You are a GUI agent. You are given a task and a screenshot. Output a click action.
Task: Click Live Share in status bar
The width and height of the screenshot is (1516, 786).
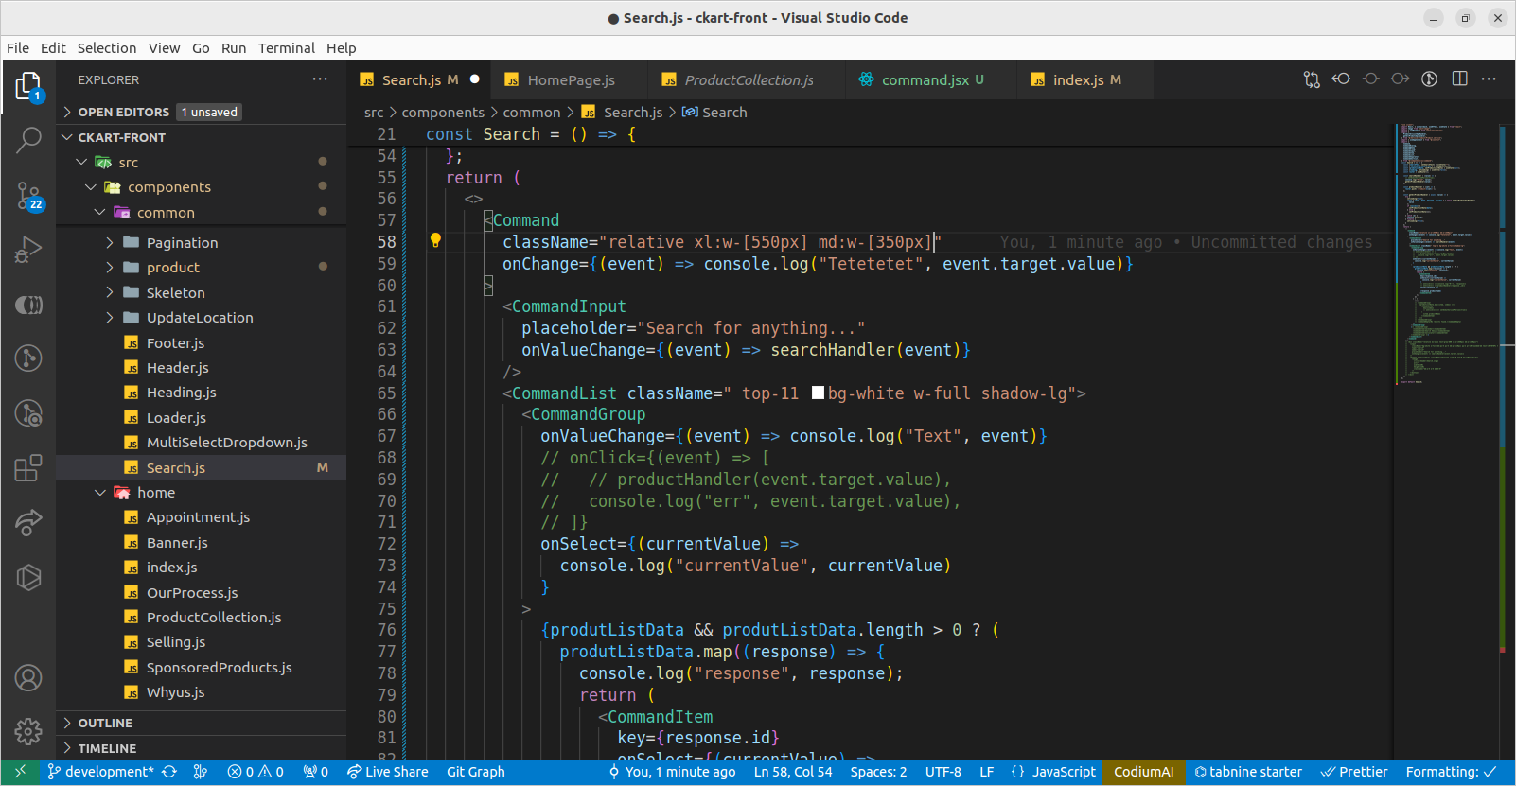(x=388, y=772)
